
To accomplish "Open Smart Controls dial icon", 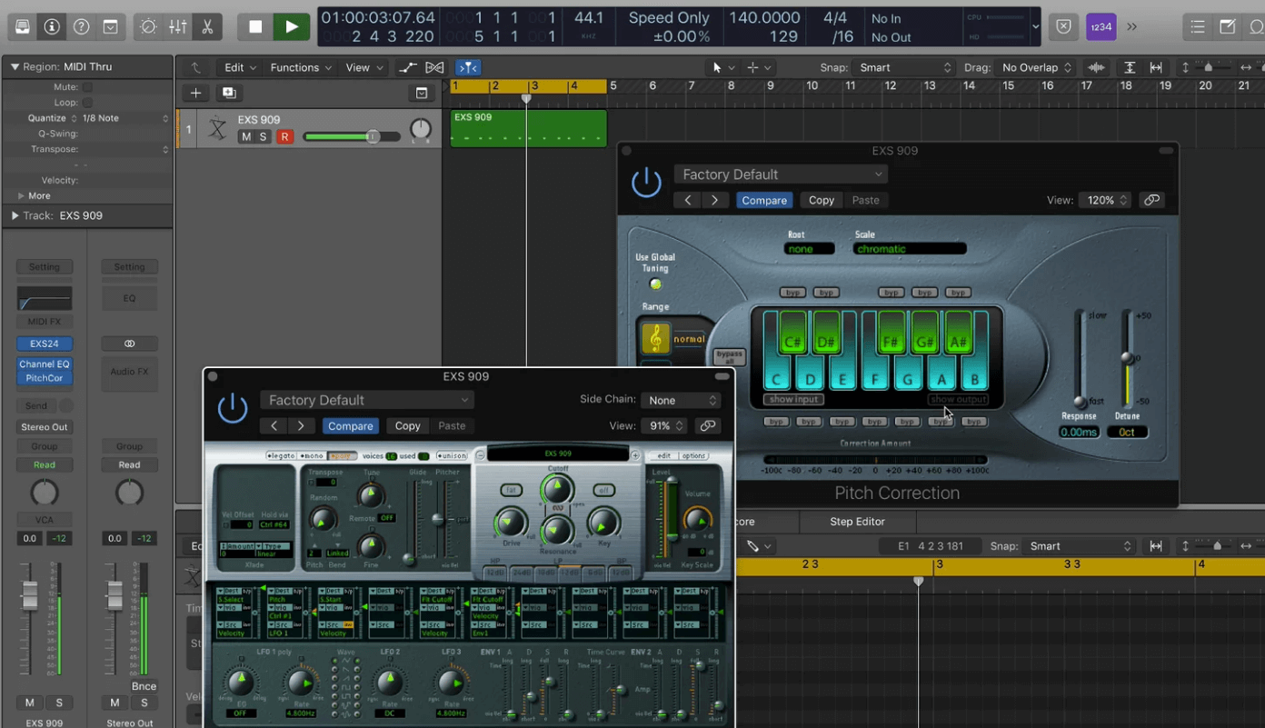I will [x=148, y=27].
